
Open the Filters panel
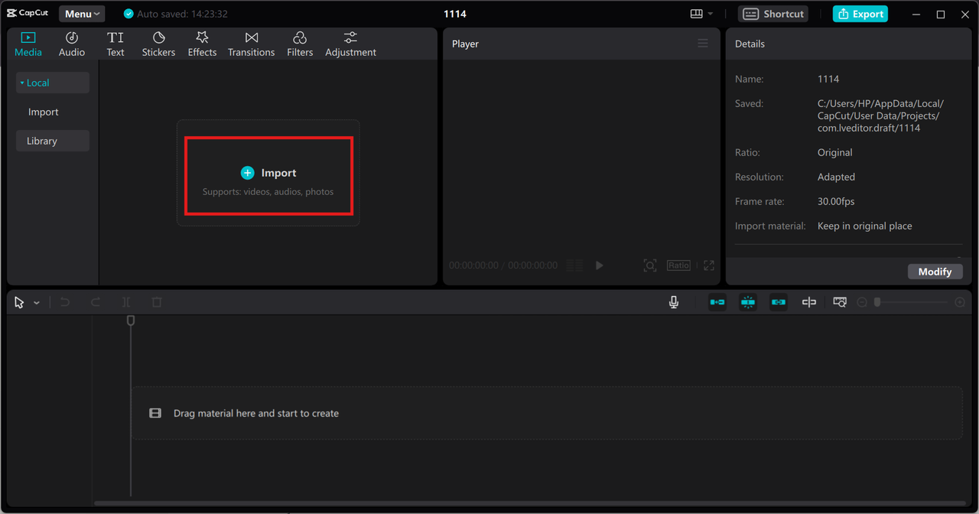click(300, 44)
